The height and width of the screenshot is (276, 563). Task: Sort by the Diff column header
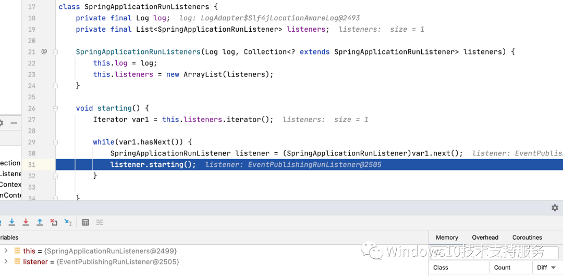point(542,267)
